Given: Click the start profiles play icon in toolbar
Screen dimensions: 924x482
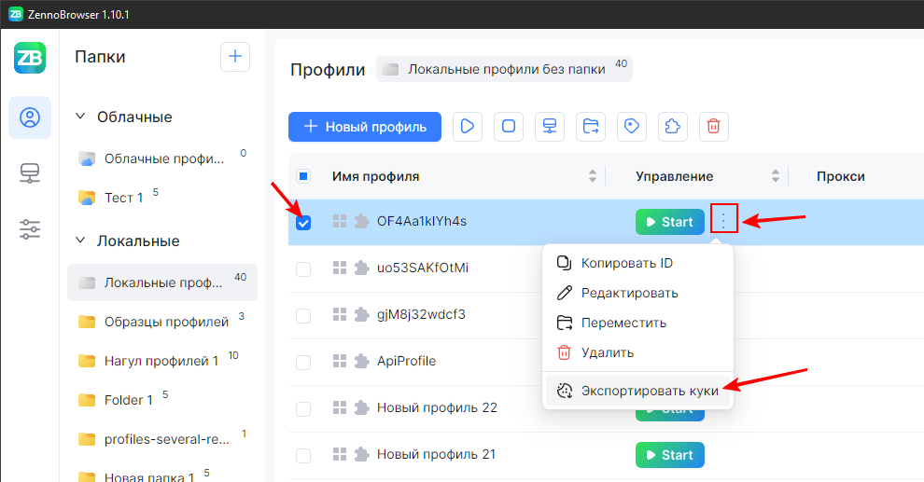Looking at the screenshot, I should tap(468, 127).
